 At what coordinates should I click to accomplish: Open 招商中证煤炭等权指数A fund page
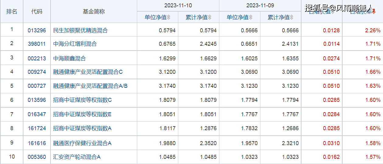[x=82, y=128]
